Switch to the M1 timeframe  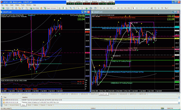[101, 8]
